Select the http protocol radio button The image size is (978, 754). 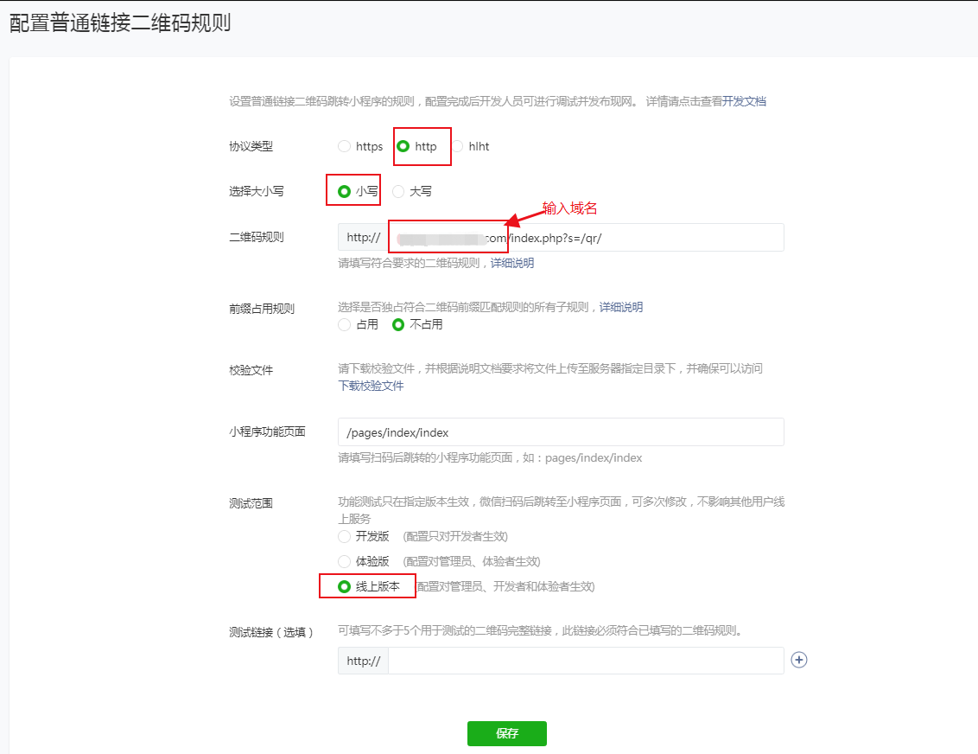point(403,146)
